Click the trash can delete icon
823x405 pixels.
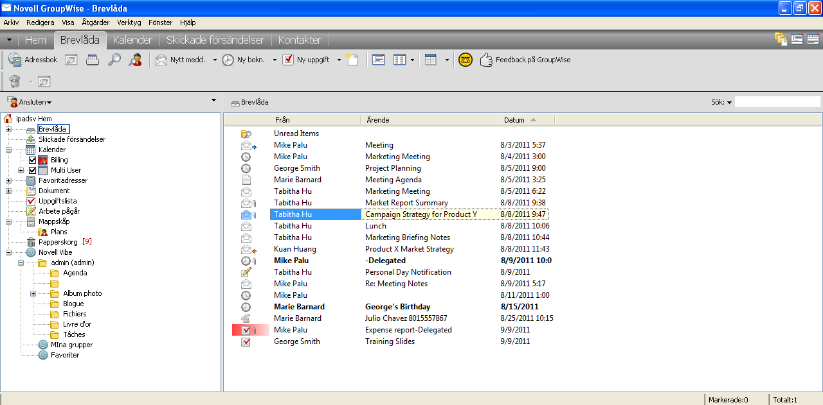click(x=15, y=82)
